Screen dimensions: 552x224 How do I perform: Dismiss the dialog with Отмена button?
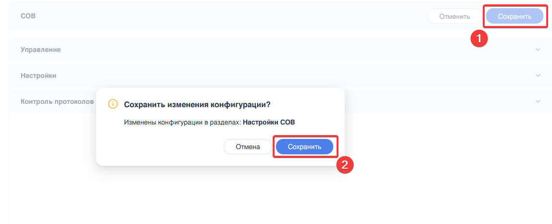(248, 147)
